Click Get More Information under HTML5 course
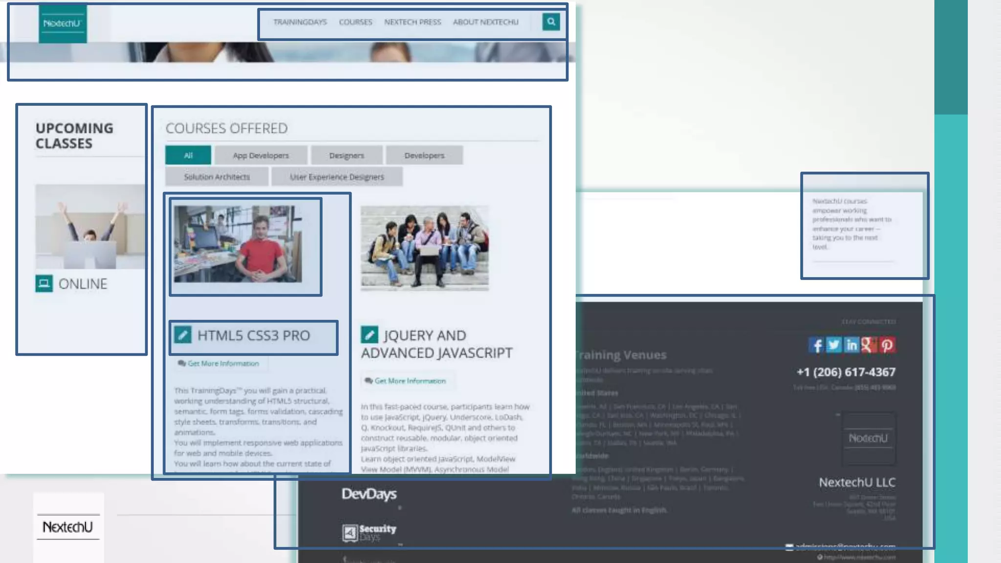 (x=223, y=364)
